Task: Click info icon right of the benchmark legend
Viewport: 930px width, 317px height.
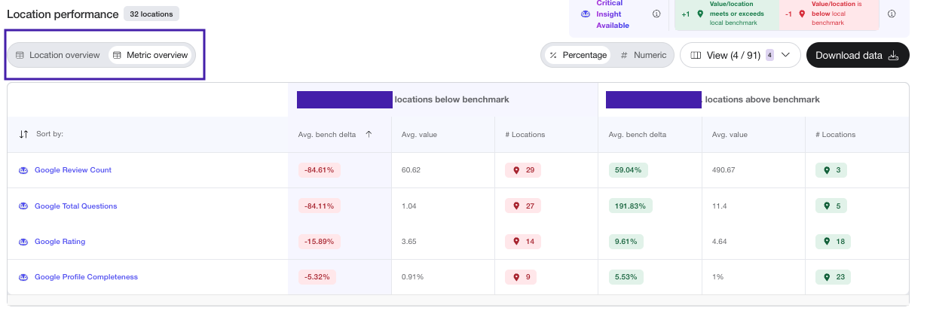Action: [x=892, y=14]
